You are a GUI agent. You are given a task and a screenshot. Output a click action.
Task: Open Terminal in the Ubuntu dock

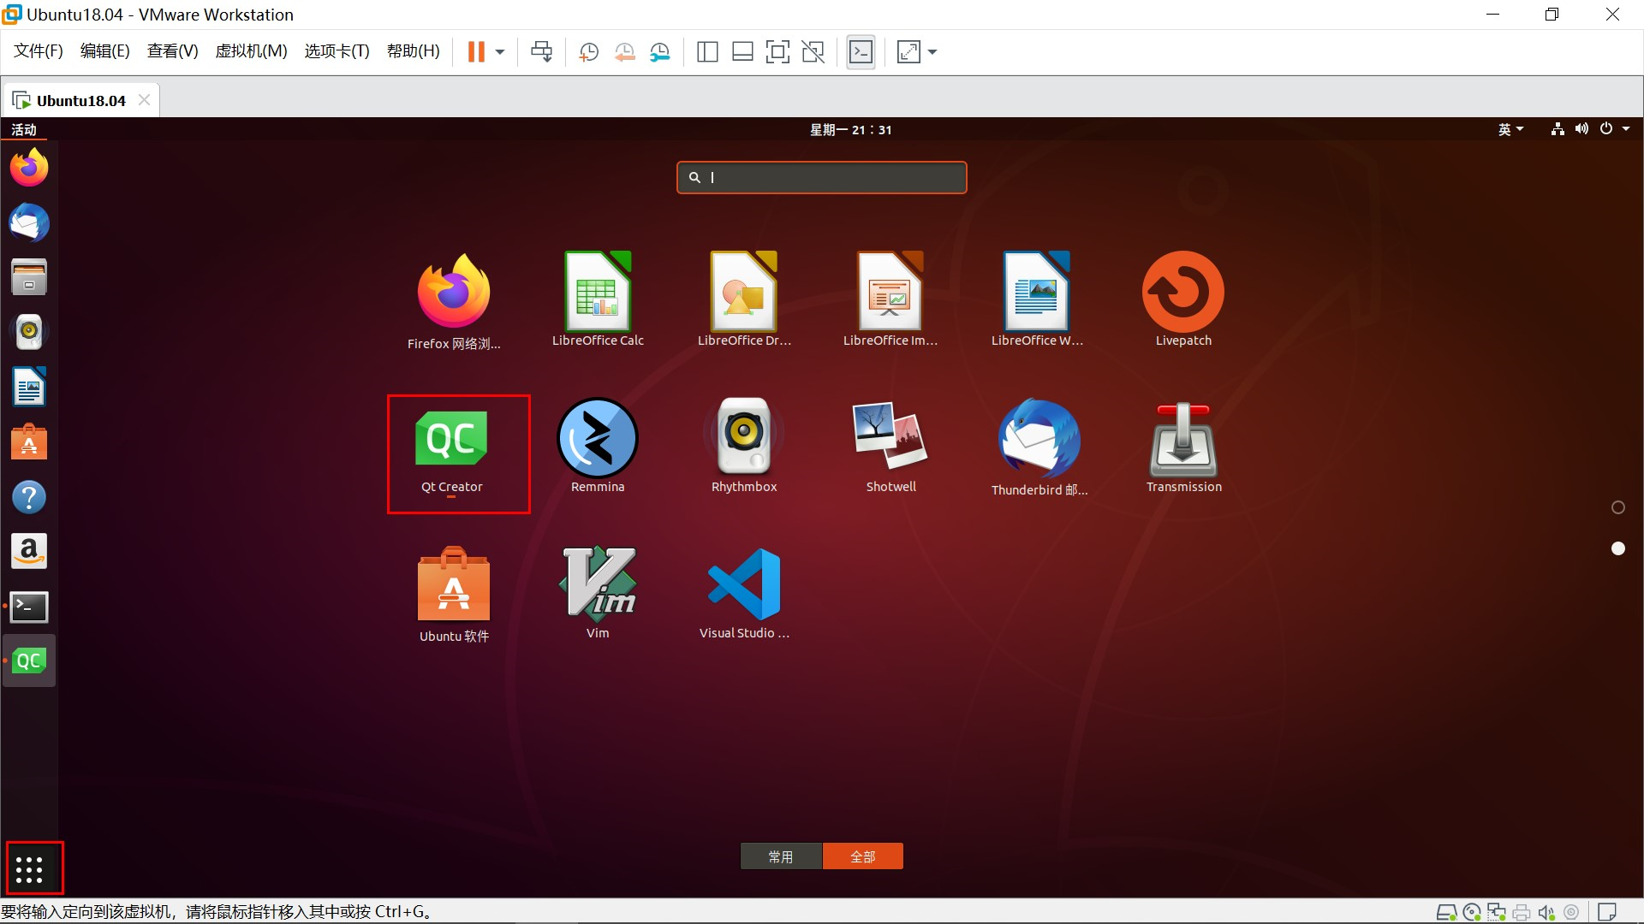(29, 607)
